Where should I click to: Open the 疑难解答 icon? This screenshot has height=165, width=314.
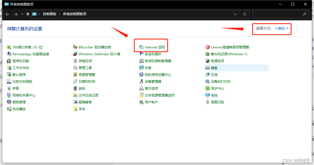(75, 102)
